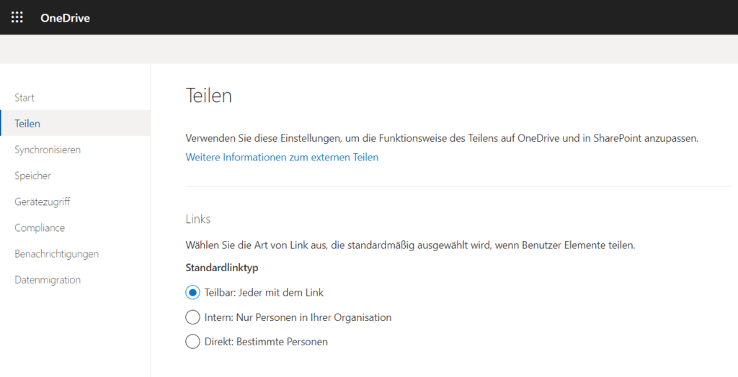Choose 'Intern: Nur Personen in Ihrer Organisation' radio
The width and height of the screenshot is (738, 377).
click(192, 317)
